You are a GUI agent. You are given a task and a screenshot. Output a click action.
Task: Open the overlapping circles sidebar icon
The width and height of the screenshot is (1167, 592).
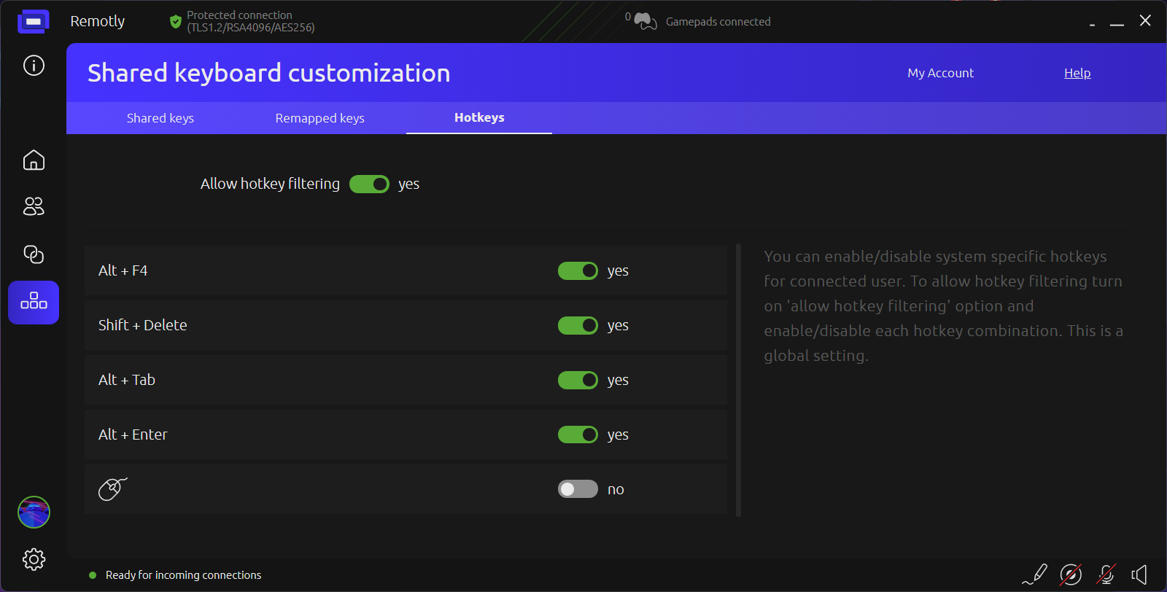(x=34, y=254)
